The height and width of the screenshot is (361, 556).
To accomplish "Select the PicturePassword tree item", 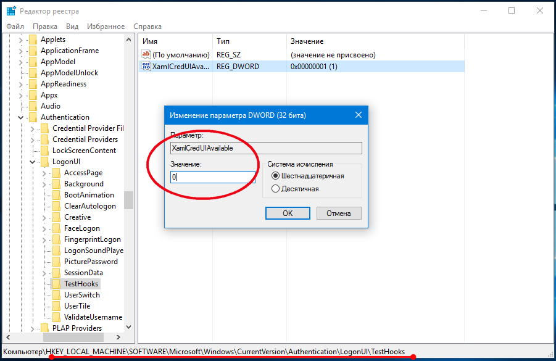I will click(91, 262).
